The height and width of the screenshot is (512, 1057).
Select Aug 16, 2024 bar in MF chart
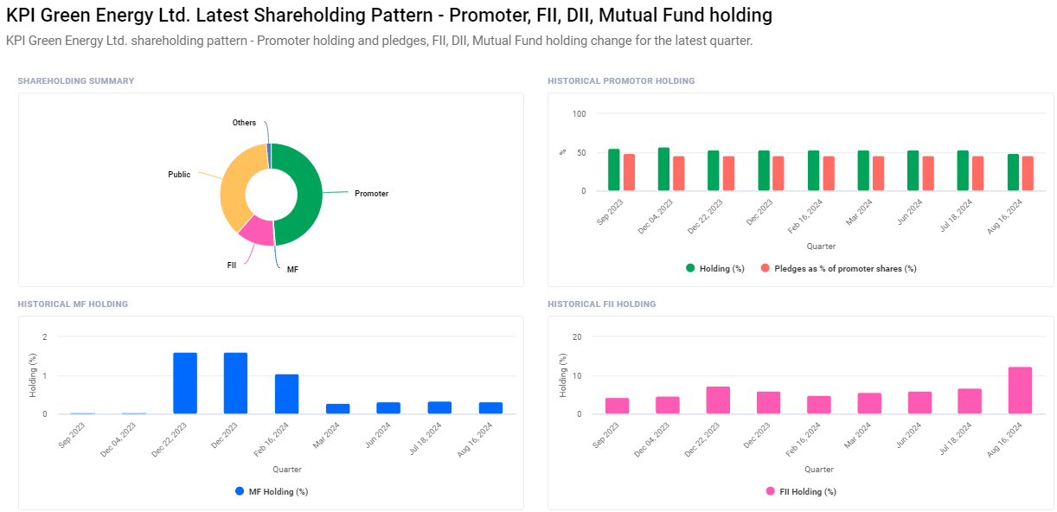(490, 407)
